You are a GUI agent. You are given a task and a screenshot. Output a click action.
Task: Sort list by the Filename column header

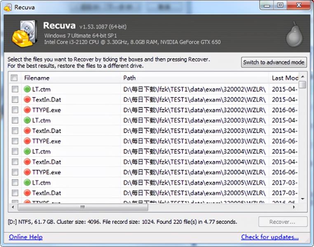(x=37, y=78)
